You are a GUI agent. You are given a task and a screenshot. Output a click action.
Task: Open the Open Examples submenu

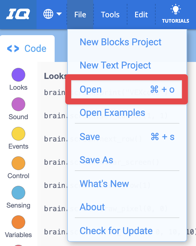click(x=113, y=113)
